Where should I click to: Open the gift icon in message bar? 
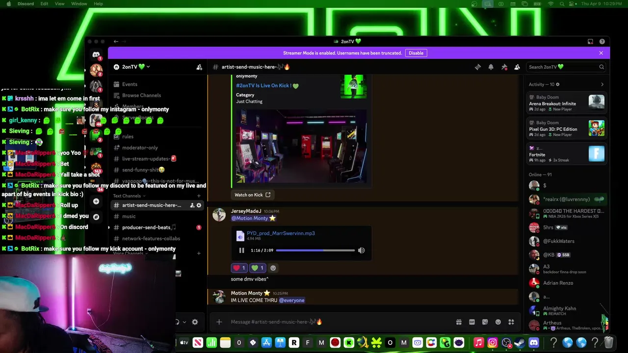point(459,322)
